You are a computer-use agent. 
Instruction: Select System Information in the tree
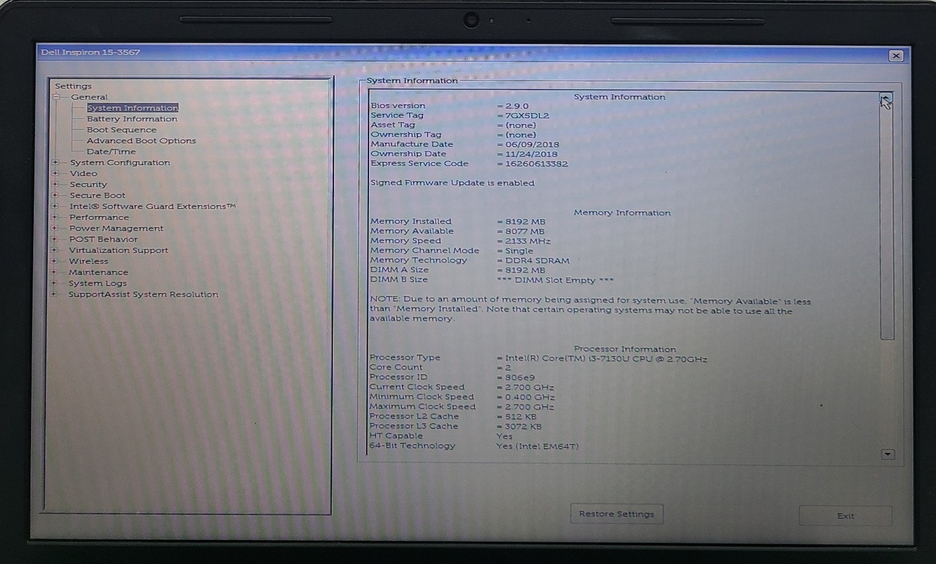pos(133,108)
